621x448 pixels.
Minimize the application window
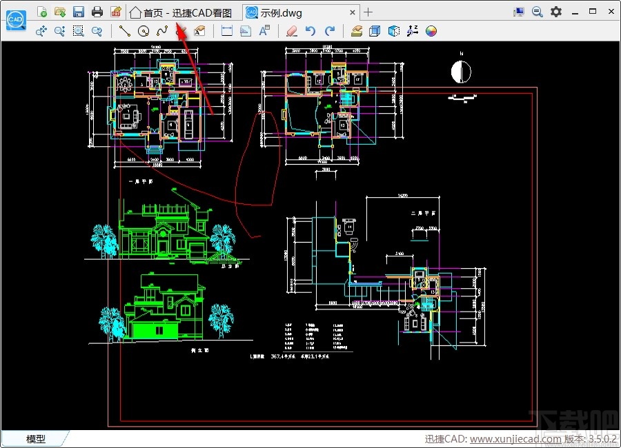(575, 12)
